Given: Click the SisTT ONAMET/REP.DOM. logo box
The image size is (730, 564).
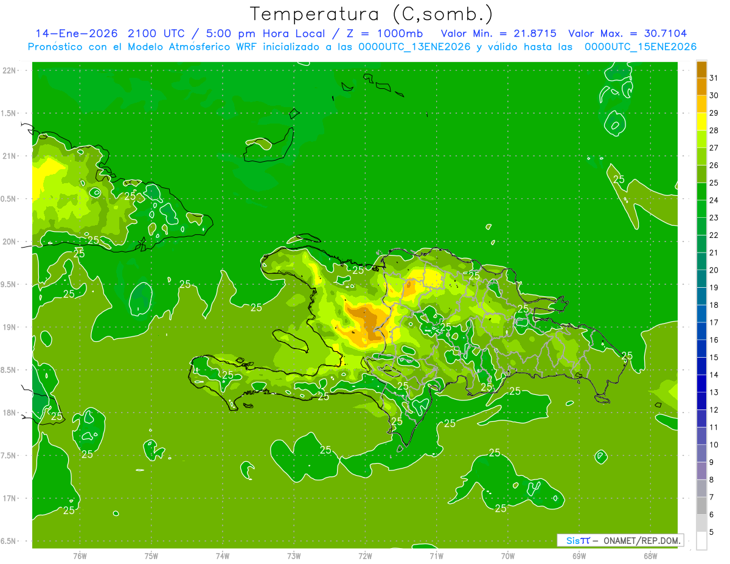Looking at the screenshot, I should [x=620, y=540].
